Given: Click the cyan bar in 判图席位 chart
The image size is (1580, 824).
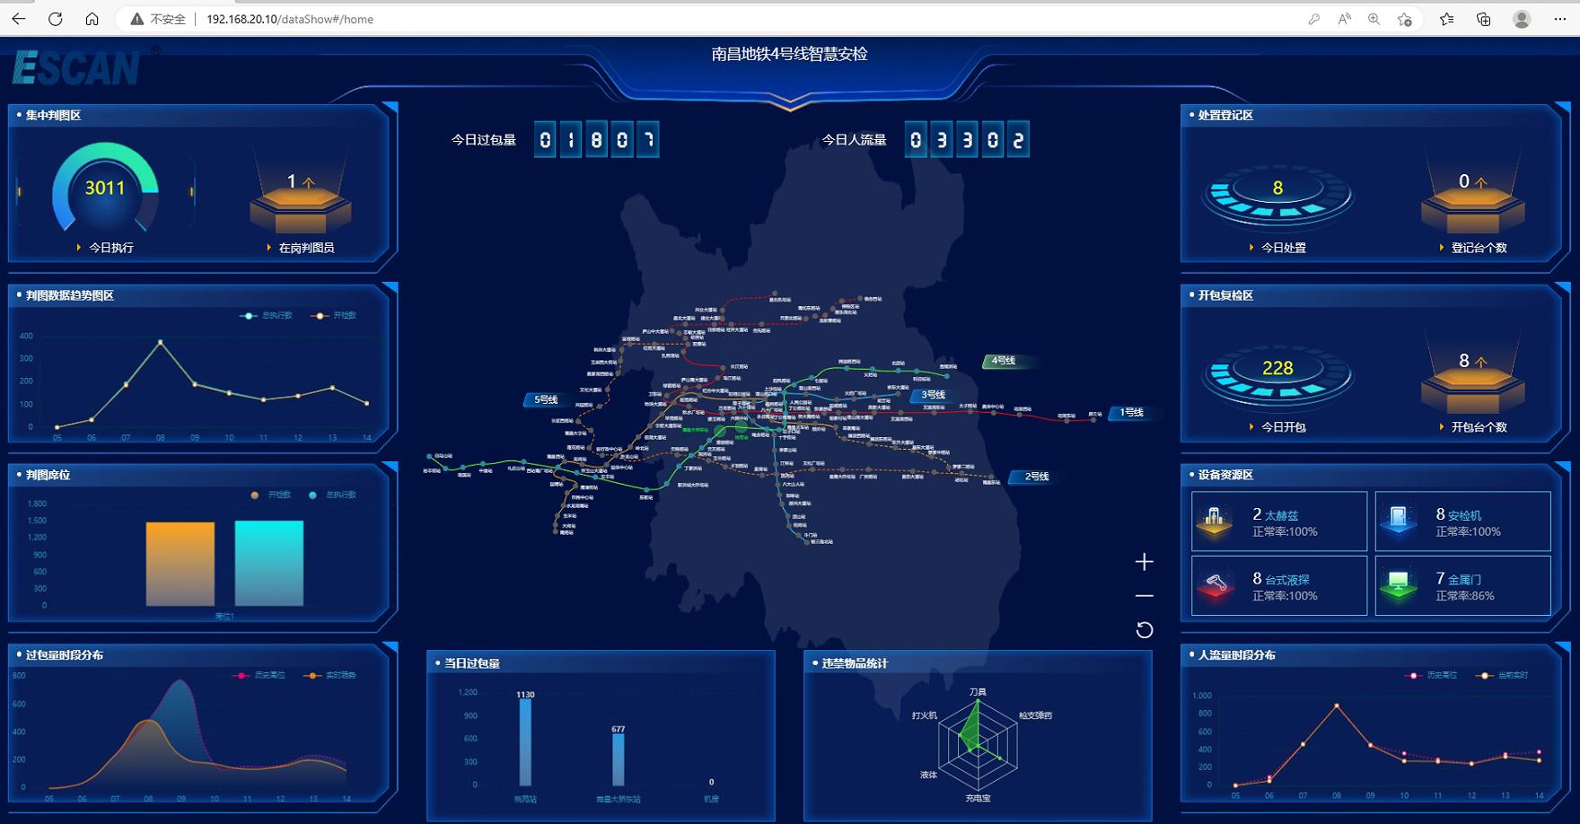Looking at the screenshot, I should (269, 564).
